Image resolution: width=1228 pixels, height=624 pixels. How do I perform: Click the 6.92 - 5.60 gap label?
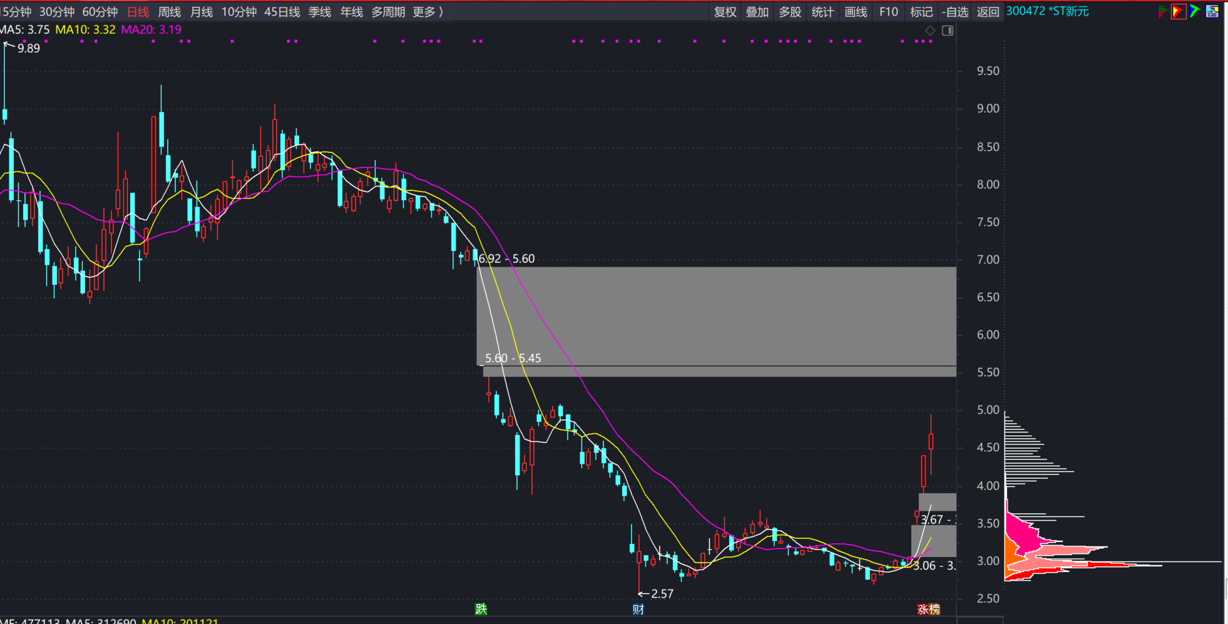[x=506, y=258]
